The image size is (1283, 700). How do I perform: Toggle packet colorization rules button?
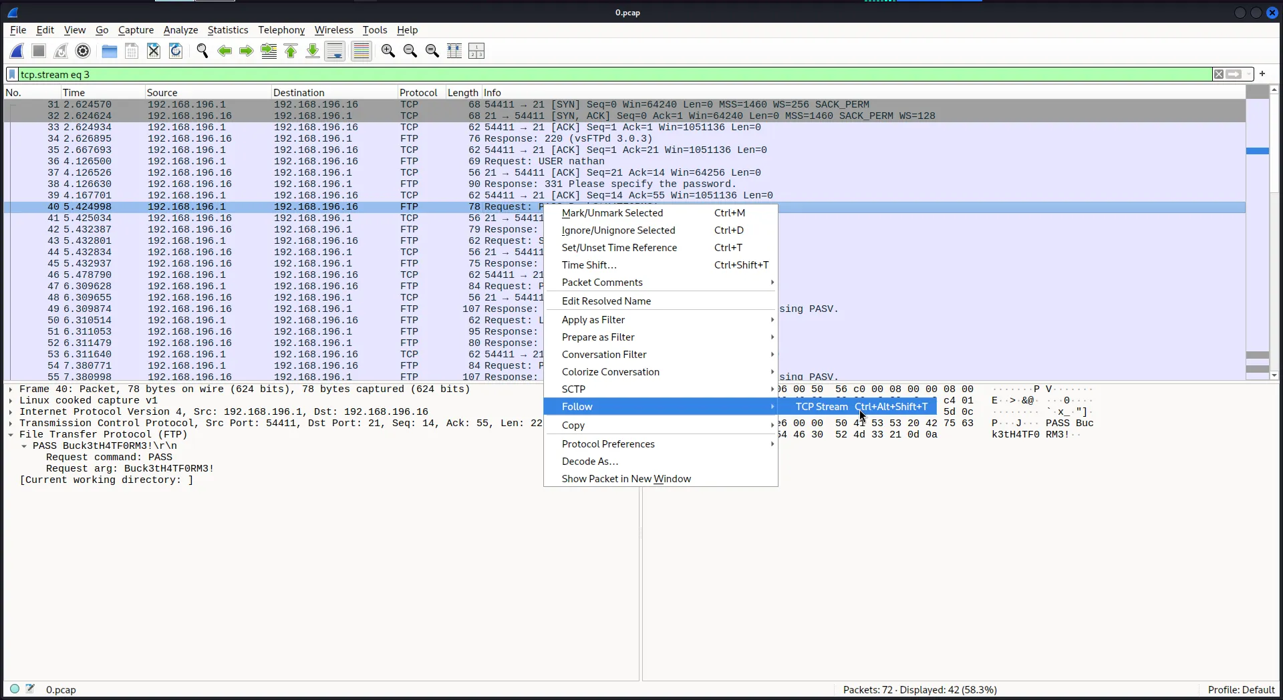361,51
